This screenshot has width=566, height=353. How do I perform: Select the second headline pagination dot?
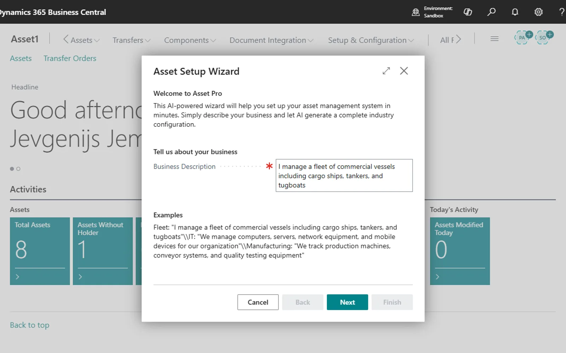18,169
